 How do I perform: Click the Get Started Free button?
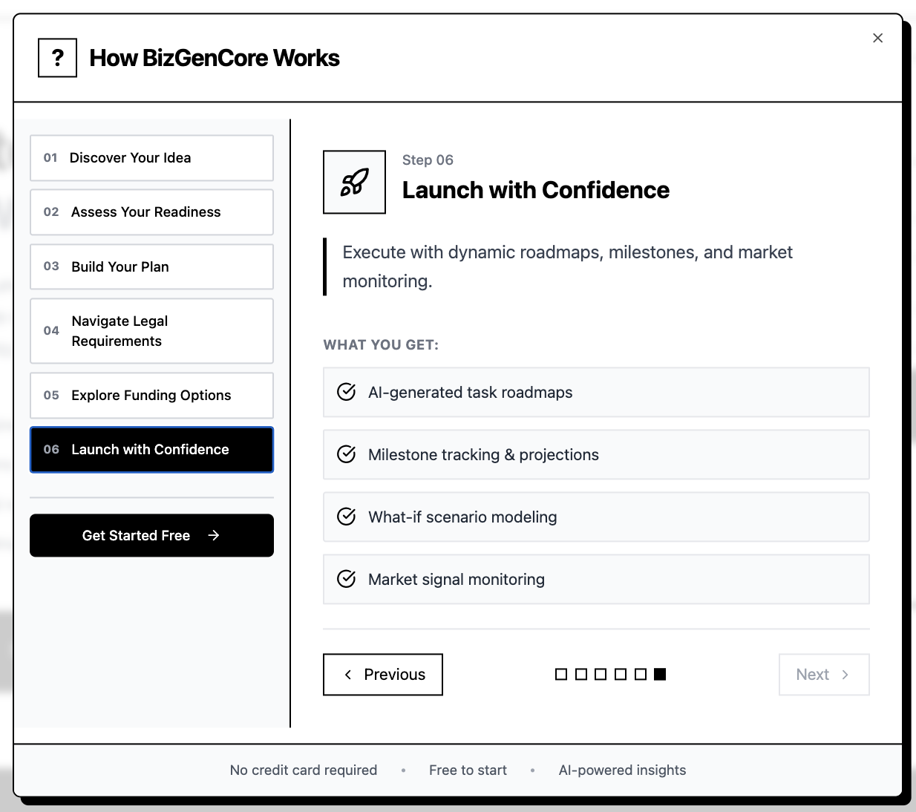point(151,535)
